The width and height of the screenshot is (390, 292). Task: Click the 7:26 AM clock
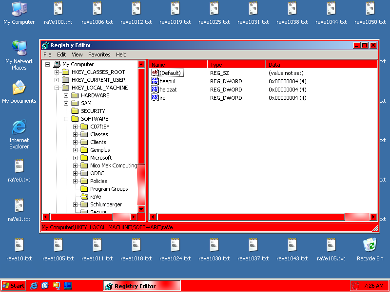coord(373,286)
